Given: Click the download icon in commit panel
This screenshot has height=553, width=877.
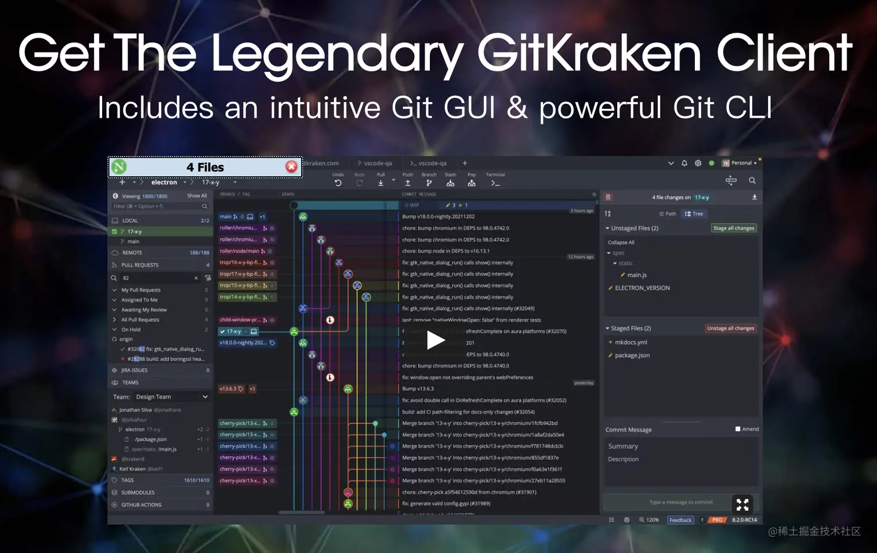Looking at the screenshot, I should pyautogui.click(x=755, y=197).
